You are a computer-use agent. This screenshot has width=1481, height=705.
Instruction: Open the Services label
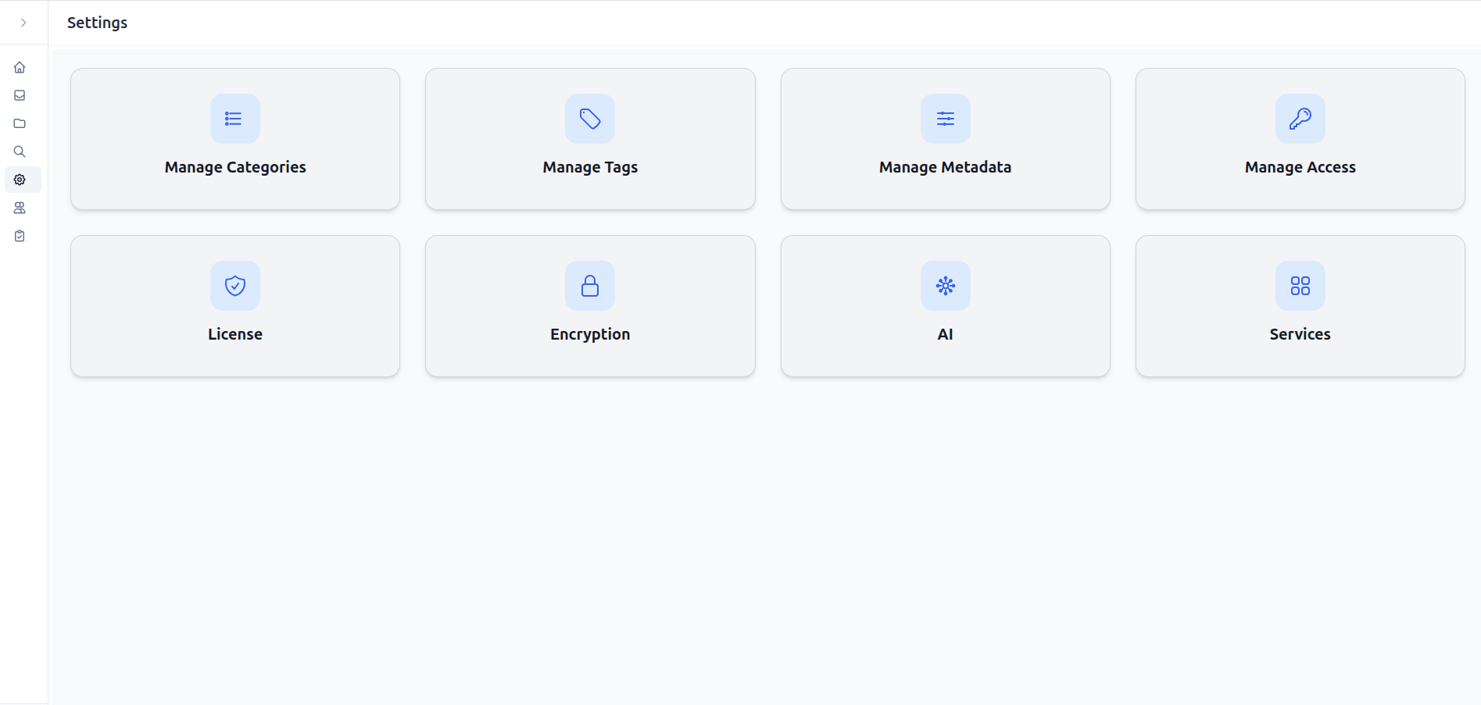point(1300,334)
